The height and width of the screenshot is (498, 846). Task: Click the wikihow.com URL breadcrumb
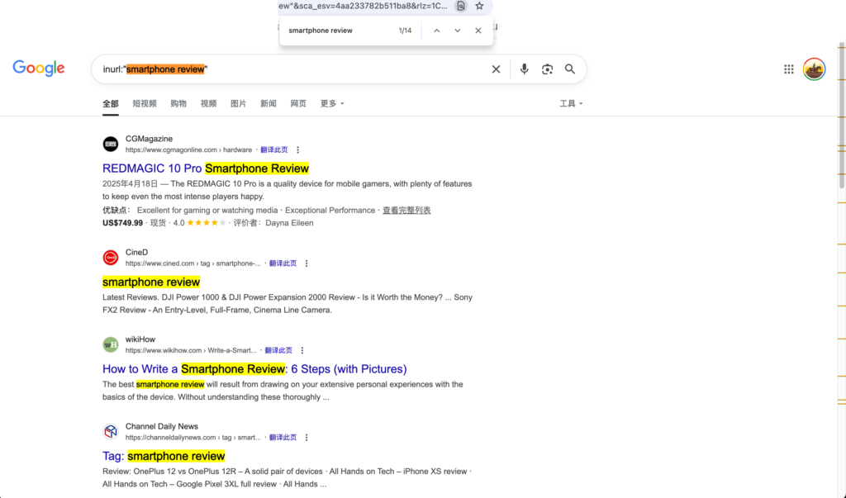191,351
